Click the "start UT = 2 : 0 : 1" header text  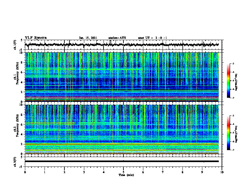(x=152, y=38)
